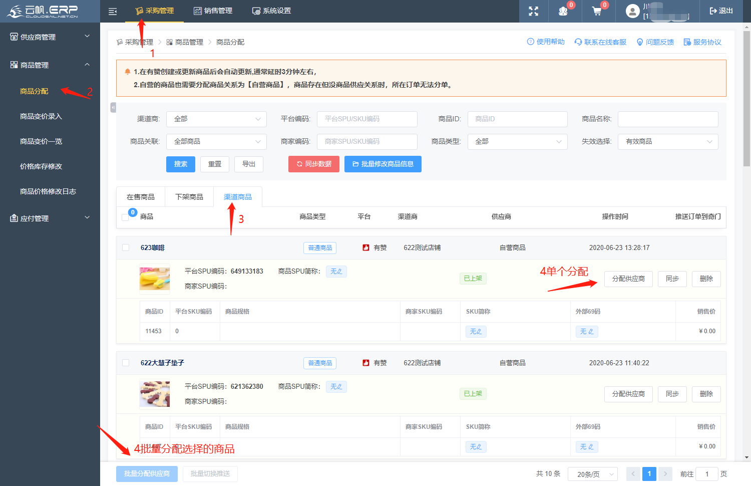Click the 商家编码 input field

(367, 142)
